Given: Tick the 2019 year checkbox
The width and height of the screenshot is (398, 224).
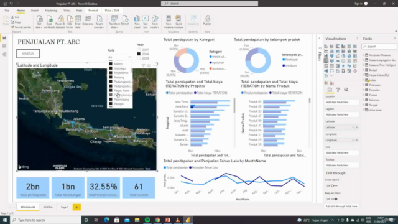Looking at the screenshot, I should pyautogui.click(x=139, y=58).
